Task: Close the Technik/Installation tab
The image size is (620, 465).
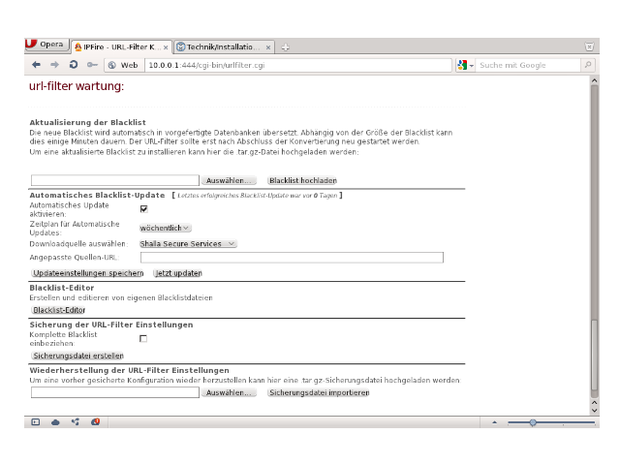Action: click(268, 47)
